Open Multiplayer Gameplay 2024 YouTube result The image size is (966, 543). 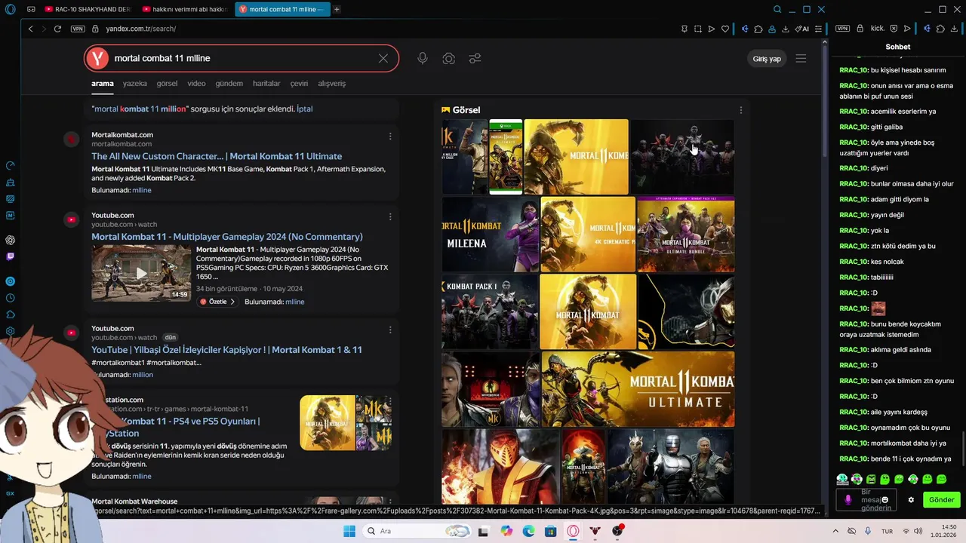(227, 237)
